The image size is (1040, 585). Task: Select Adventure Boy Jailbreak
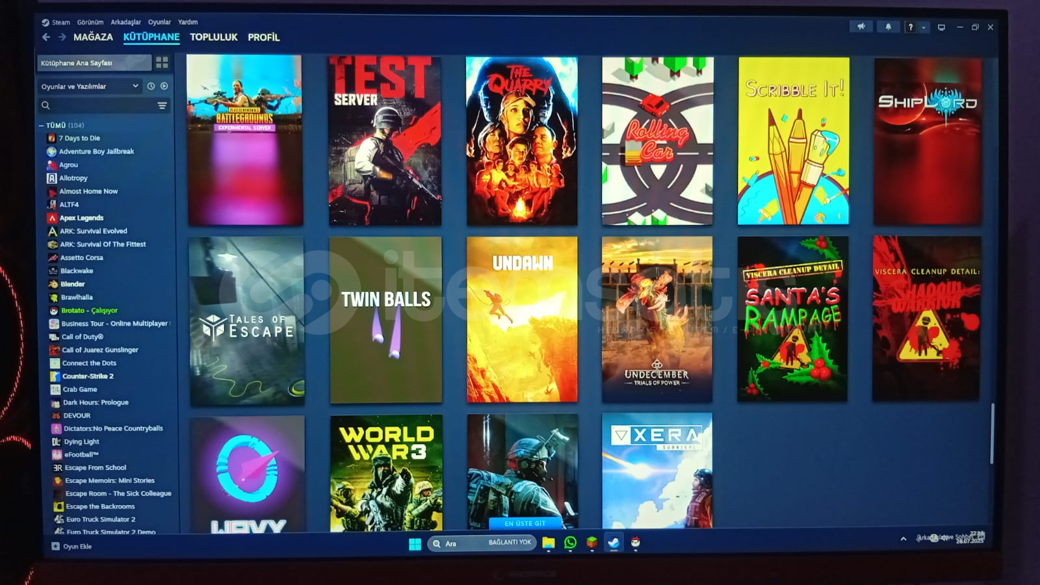tap(96, 151)
